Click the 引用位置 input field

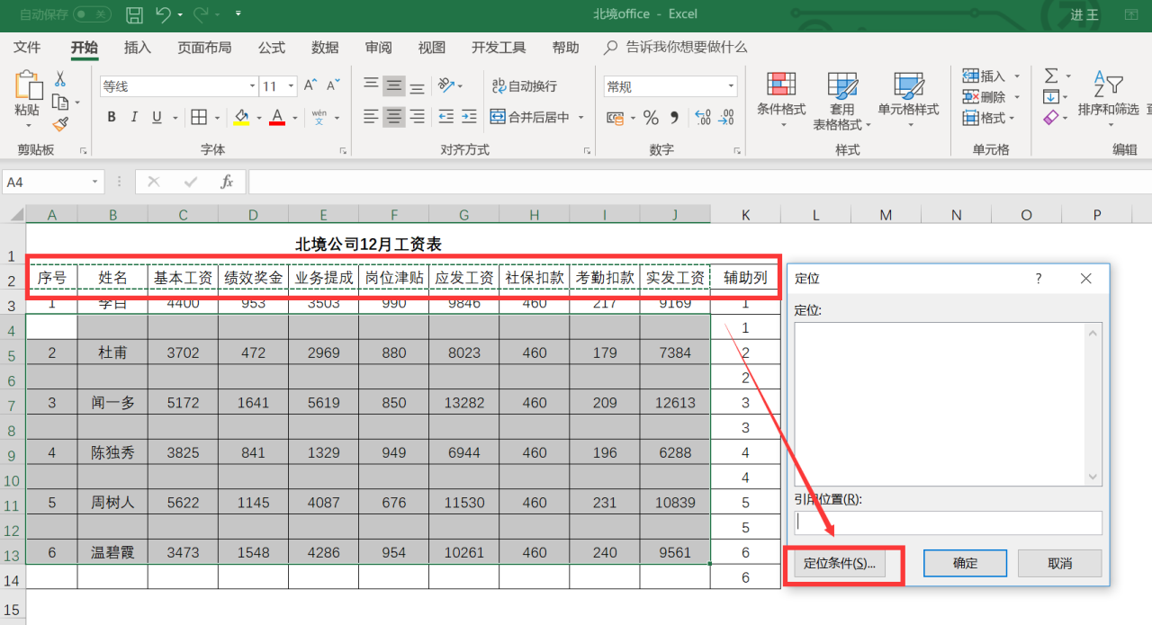[x=949, y=522]
